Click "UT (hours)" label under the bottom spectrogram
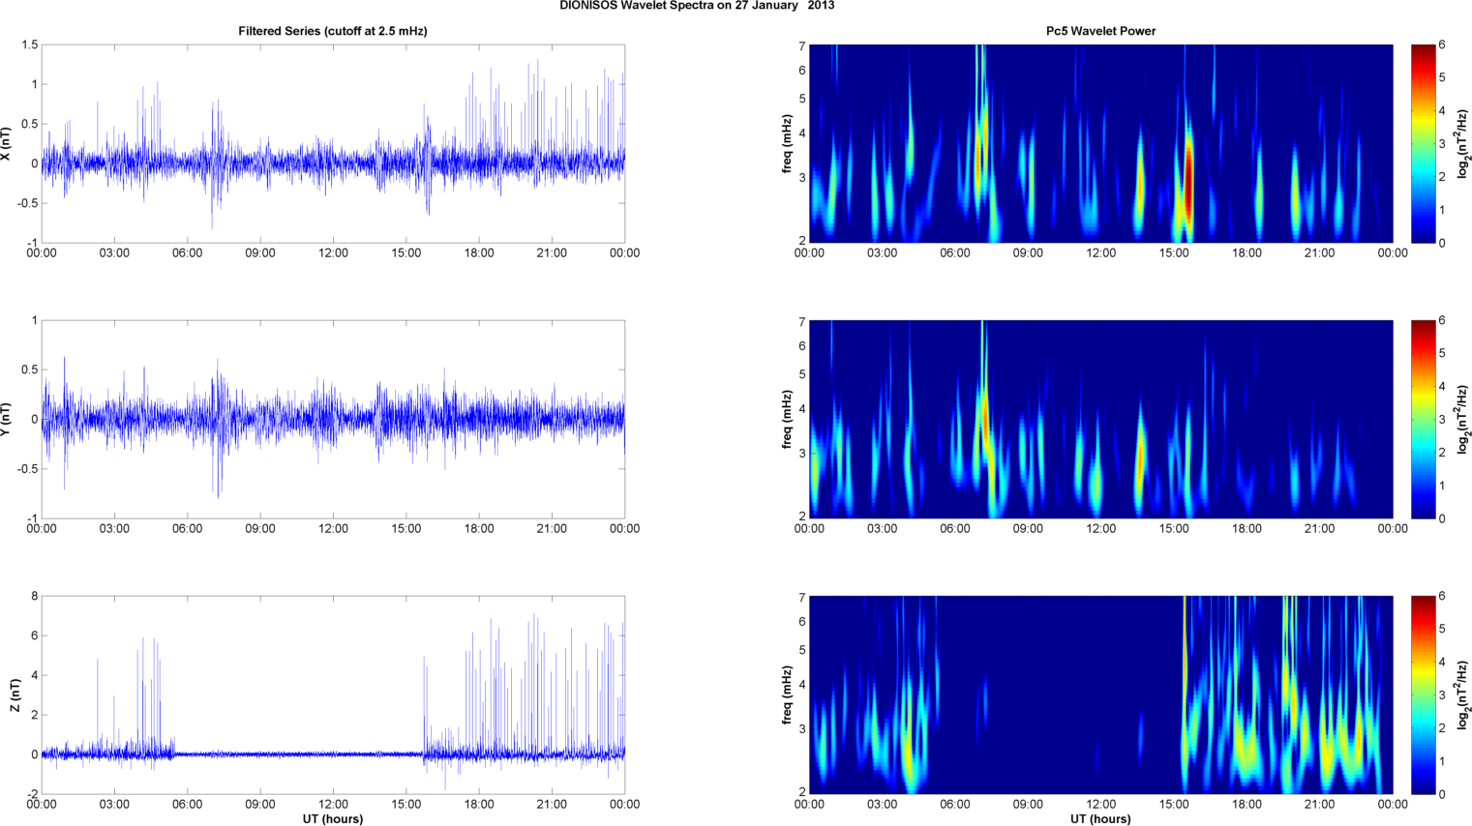This screenshot has width=1472, height=826. tap(1100, 819)
